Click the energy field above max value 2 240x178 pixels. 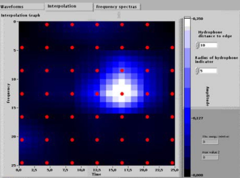pyautogui.click(x=210, y=142)
